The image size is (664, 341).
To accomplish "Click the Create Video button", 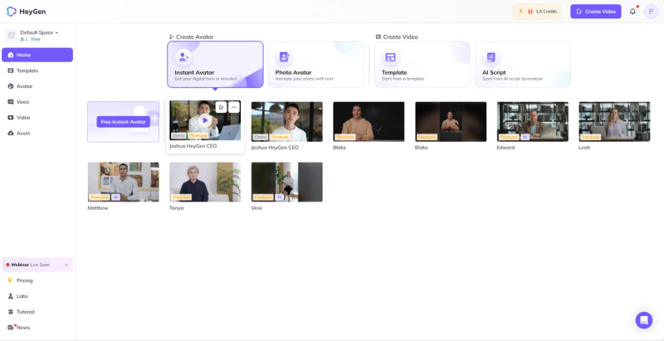I will pyautogui.click(x=596, y=12).
